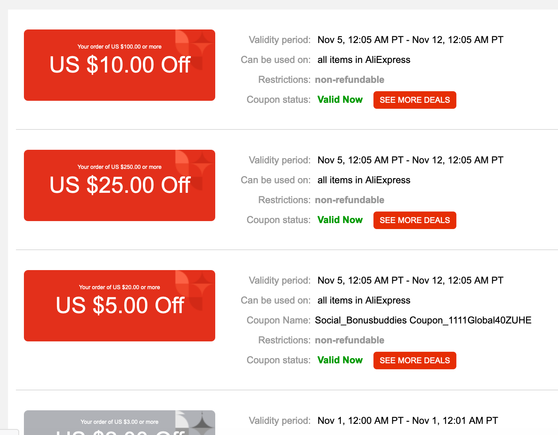Click 'Your order of US $250.00 or more' text
The height and width of the screenshot is (435, 558).
pos(120,167)
